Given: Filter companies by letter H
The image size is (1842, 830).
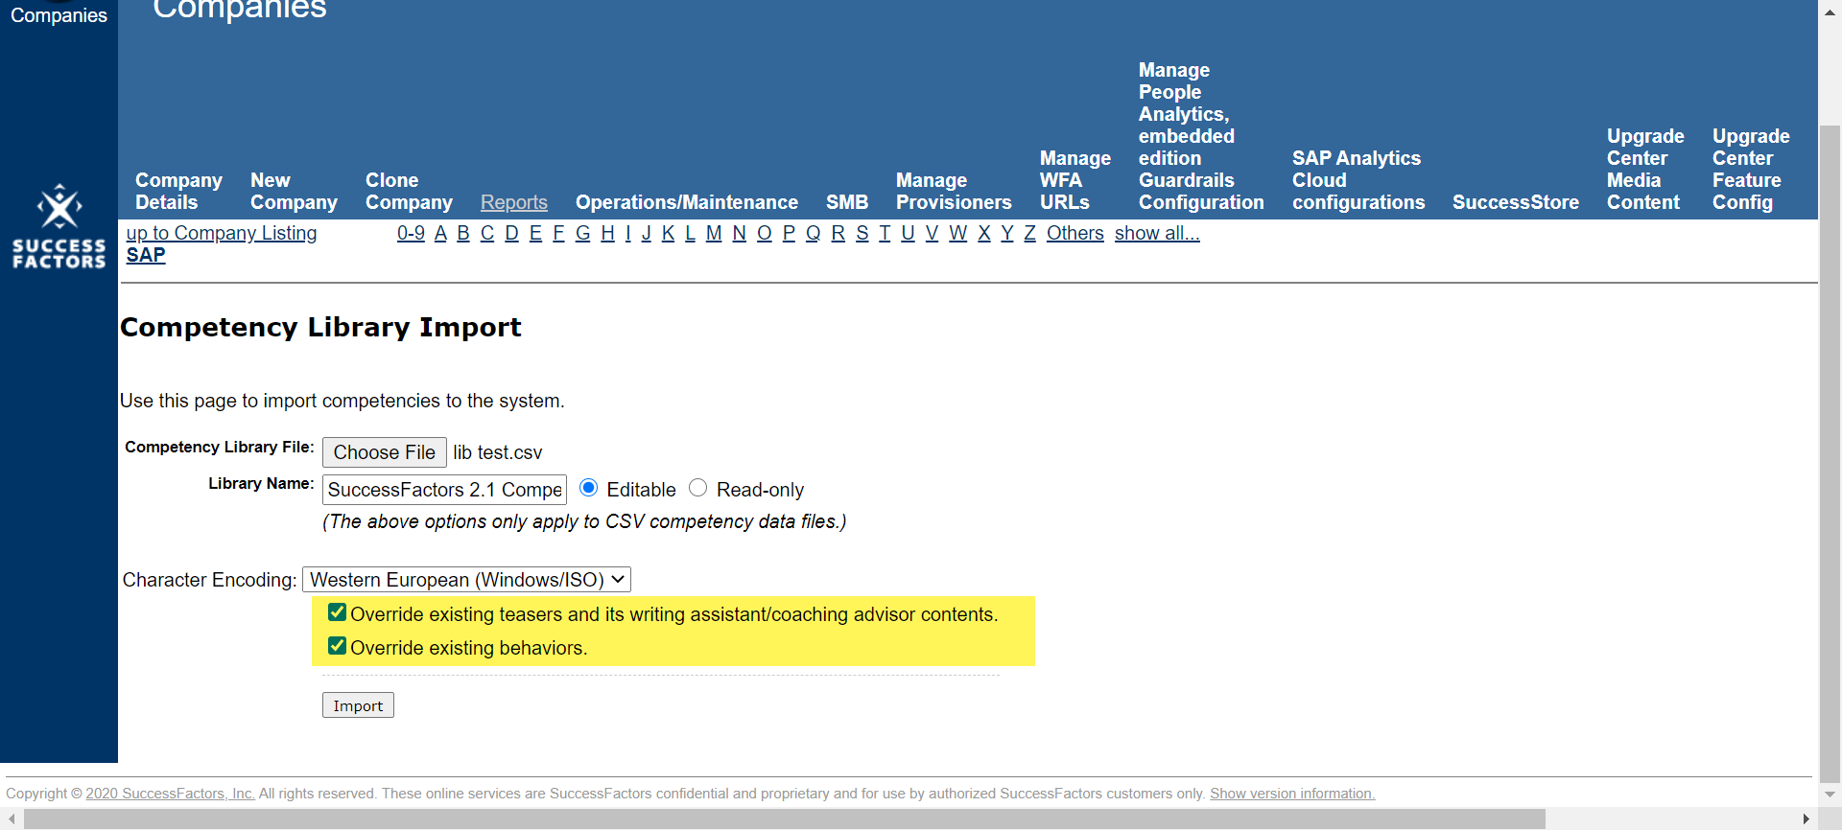Looking at the screenshot, I should (x=607, y=233).
